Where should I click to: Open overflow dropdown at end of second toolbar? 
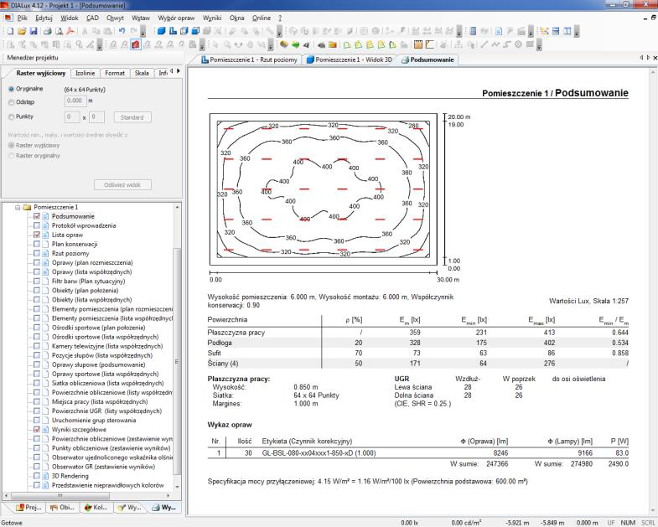click(539, 45)
